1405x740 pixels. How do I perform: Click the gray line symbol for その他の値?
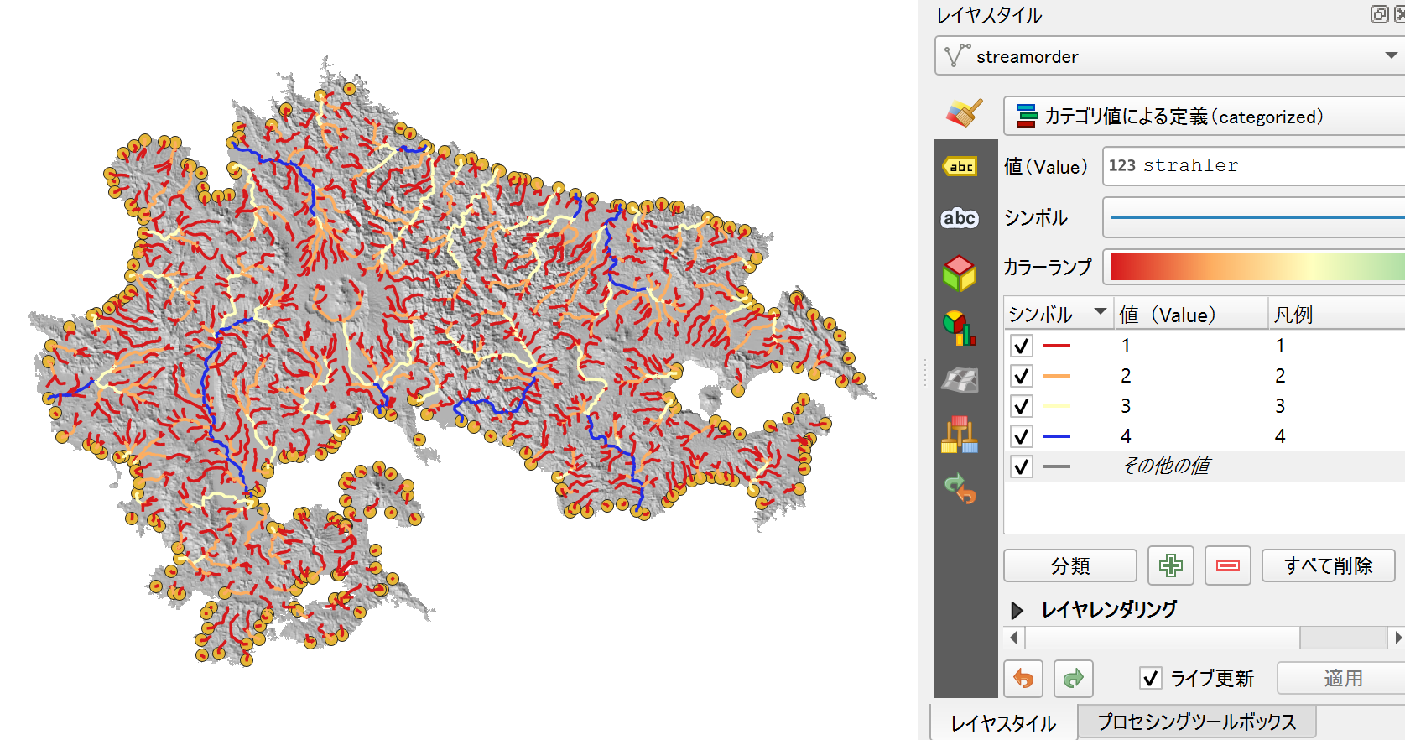[1057, 466]
